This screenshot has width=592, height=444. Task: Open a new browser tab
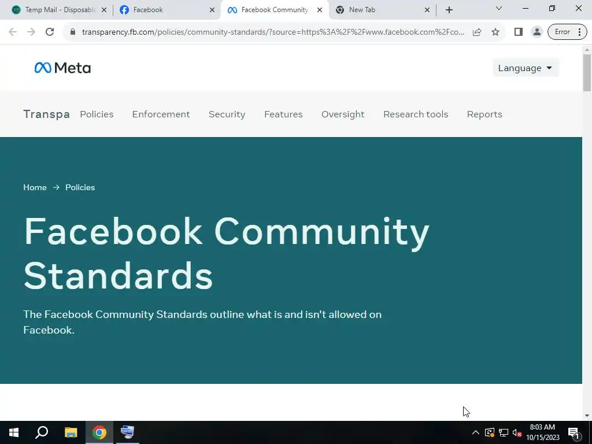[449, 10]
